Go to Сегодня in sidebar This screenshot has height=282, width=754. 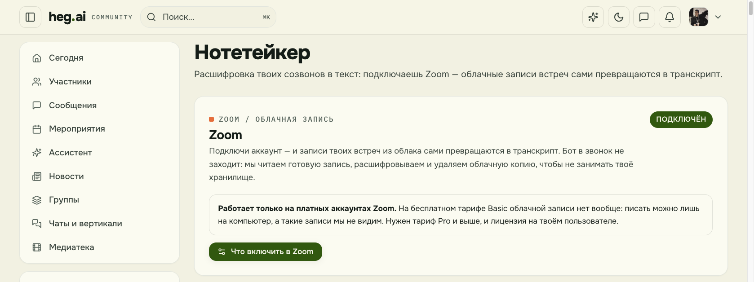pos(100,58)
